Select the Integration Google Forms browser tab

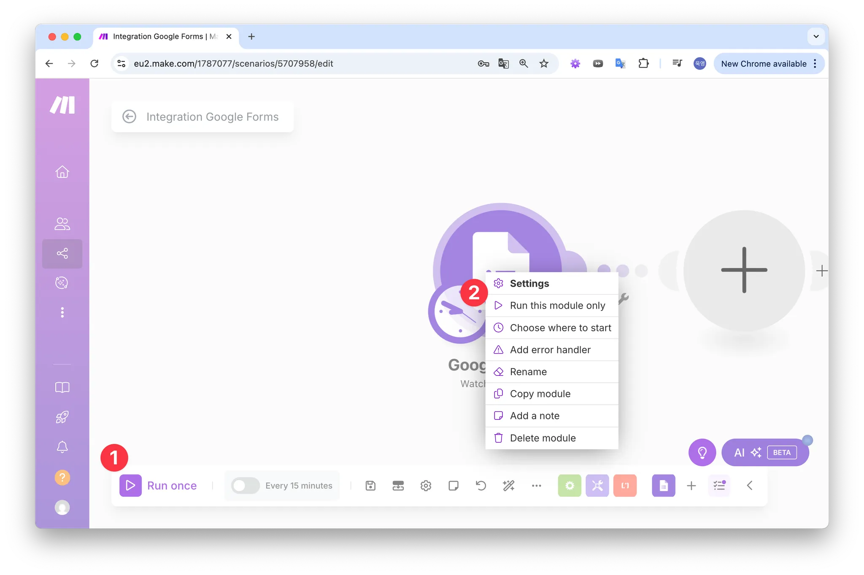point(165,37)
